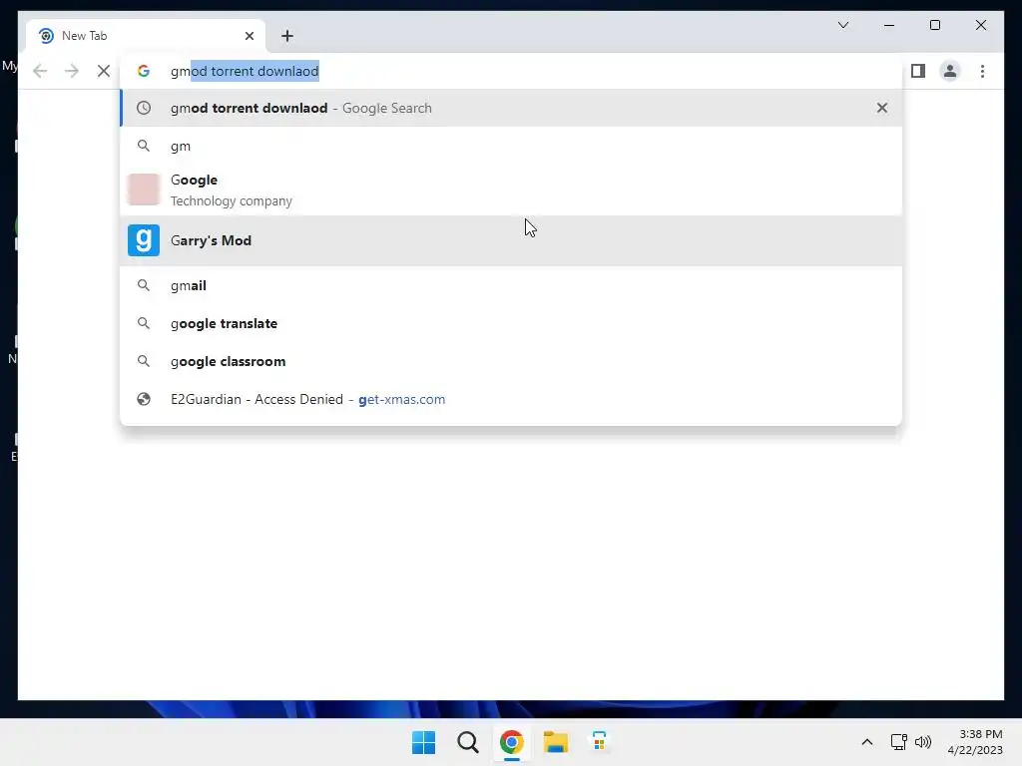The width and height of the screenshot is (1022, 766).
Task: Close the New Tab tab
Action: coord(249,36)
